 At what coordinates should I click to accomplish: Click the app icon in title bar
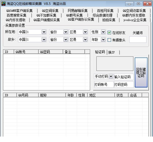4,4
